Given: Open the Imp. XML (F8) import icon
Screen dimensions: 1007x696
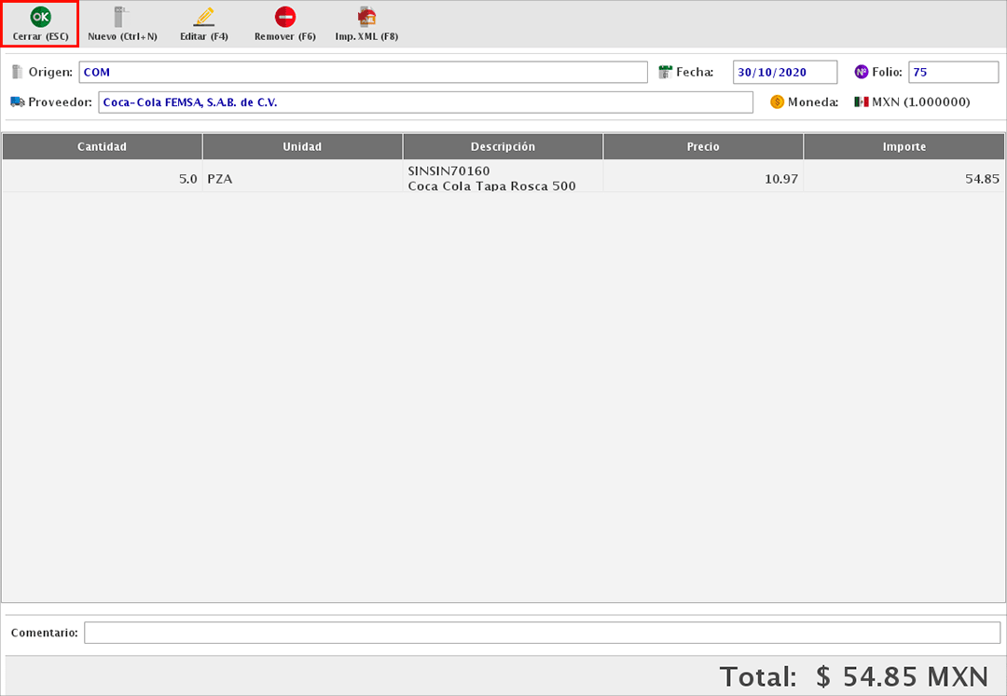Looking at the screenshot, I should tap(367, 17).
